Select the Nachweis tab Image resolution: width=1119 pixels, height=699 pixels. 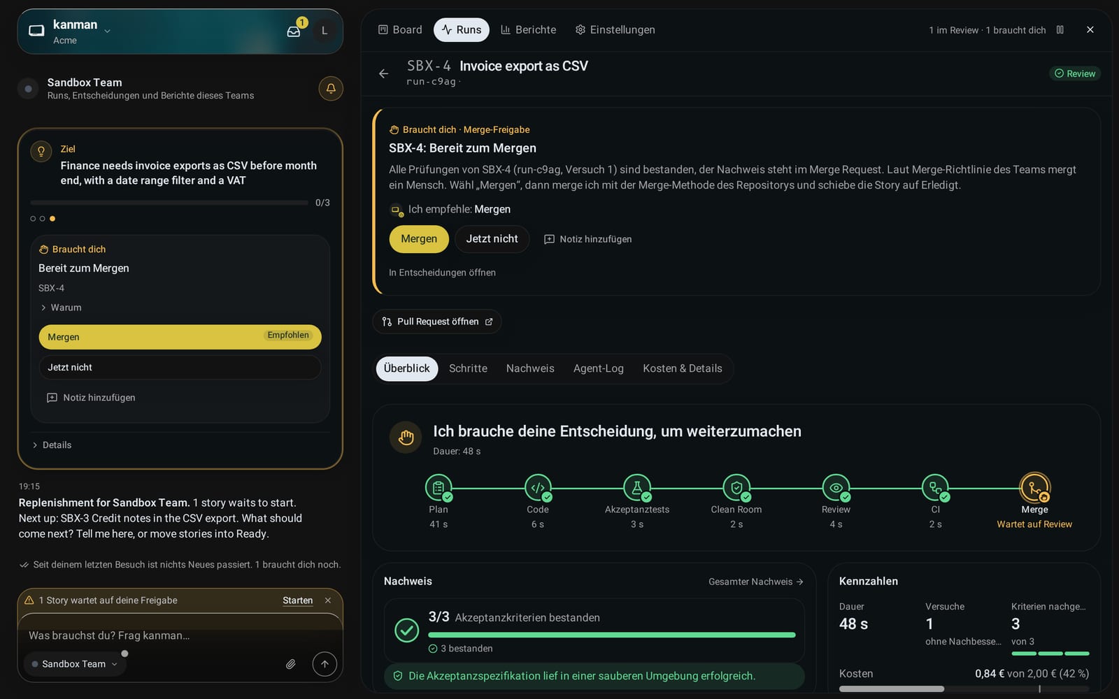click(x=530, y=368)
